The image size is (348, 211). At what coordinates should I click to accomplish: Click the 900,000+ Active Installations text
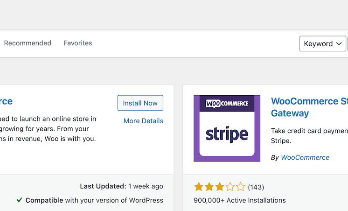[x=240, y=200]
